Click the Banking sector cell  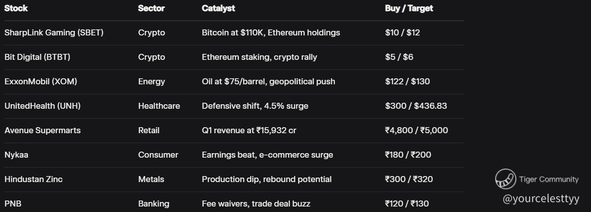tap(153, 204)
